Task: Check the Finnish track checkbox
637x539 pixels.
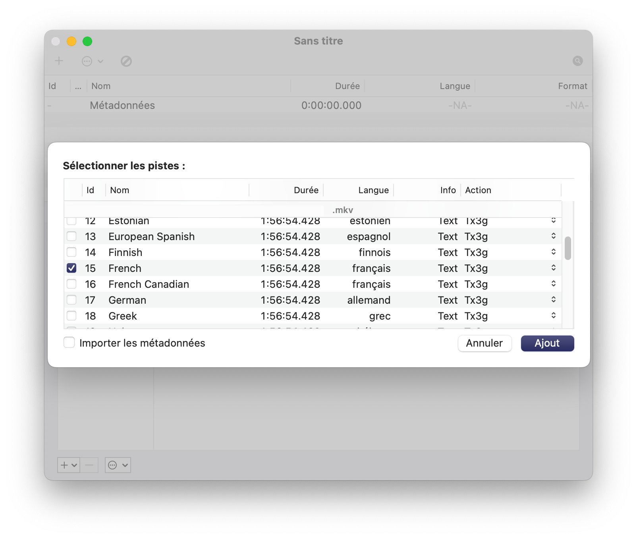Action: click(71, 252)
